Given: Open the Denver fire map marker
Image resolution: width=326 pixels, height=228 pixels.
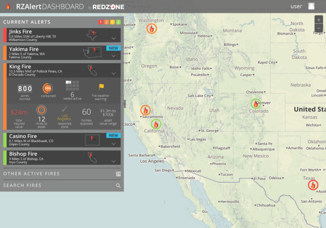Looking at the screenshot, I should (256, 103).
